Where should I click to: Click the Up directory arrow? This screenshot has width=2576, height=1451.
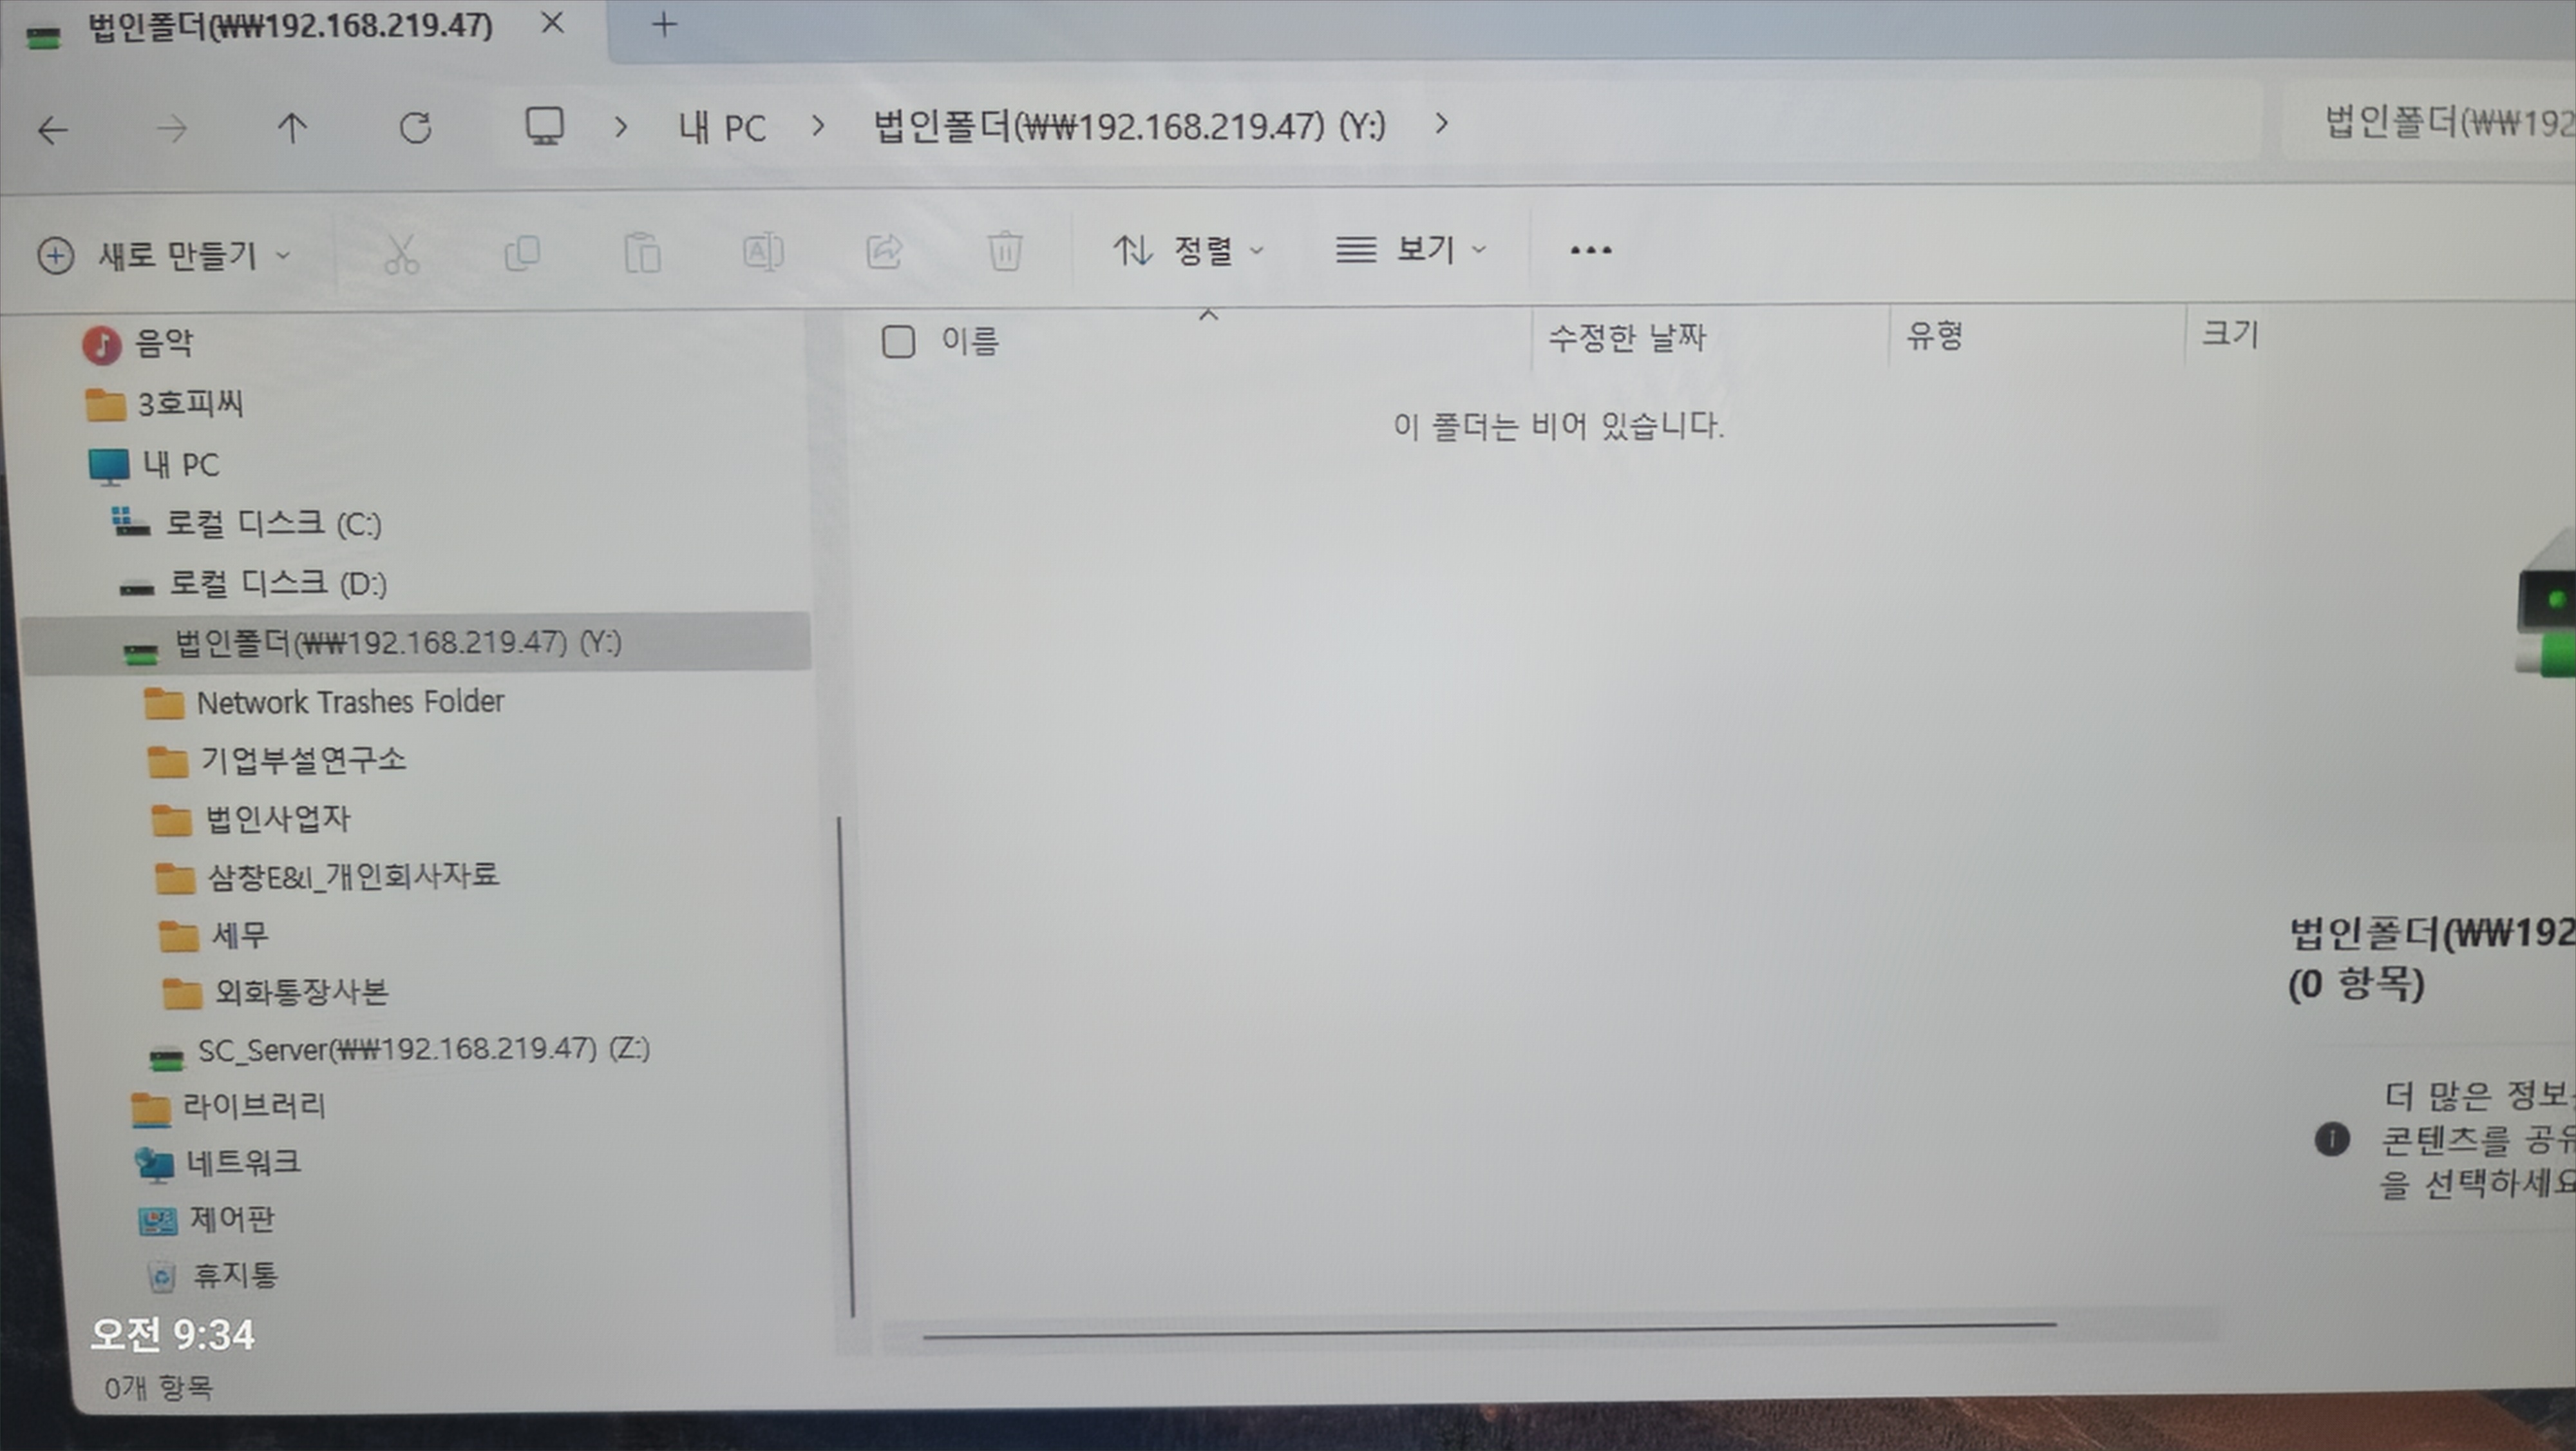click(x=292, y=128)
